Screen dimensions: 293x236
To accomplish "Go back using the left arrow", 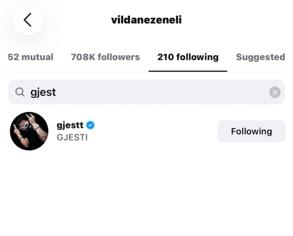I will [28, 20].
